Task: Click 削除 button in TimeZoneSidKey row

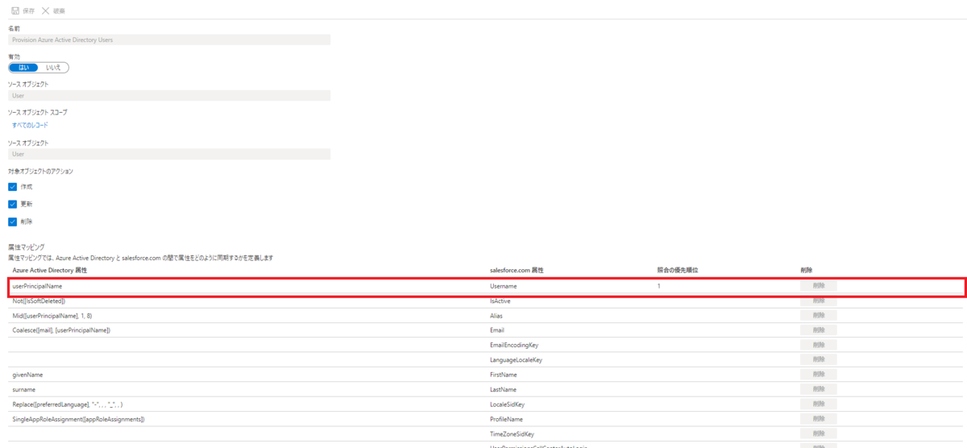Action: coord(819,433)
